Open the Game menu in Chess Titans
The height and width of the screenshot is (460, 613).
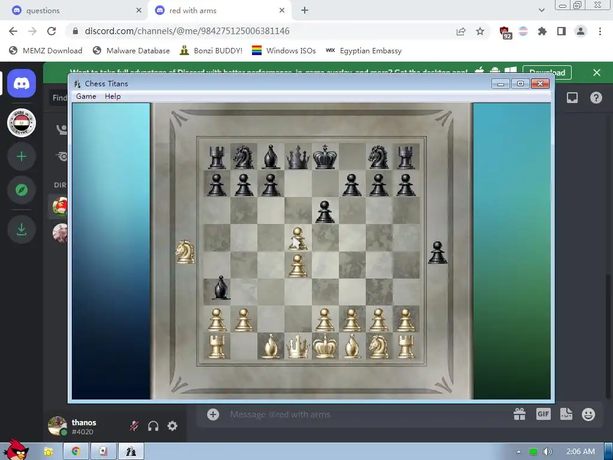86,96
